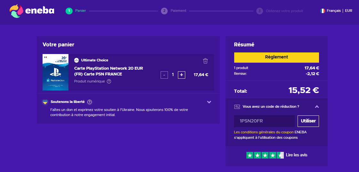Click the Ukraine heart icon
Screen dimensions: 359x172
click(x=45, y=102)
